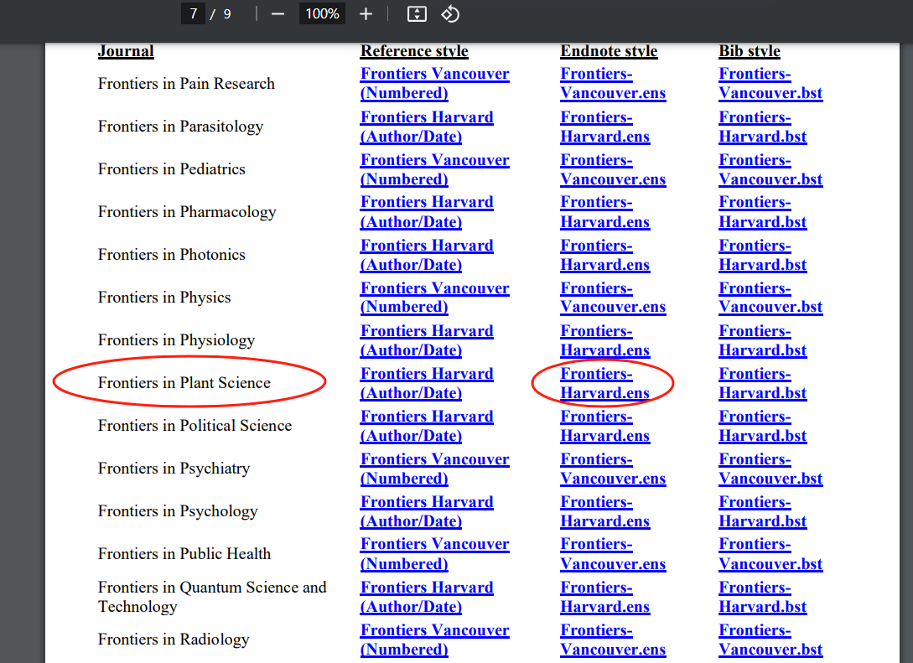Viewport: 913px width, 663px height.
Task: Open Reference style link for Plant Science
Action: 427,383
